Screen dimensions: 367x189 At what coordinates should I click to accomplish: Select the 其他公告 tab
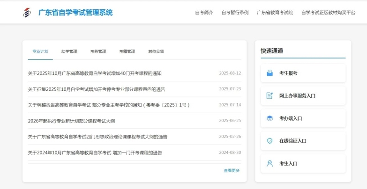pyautogui.click(x=156, y=51)
